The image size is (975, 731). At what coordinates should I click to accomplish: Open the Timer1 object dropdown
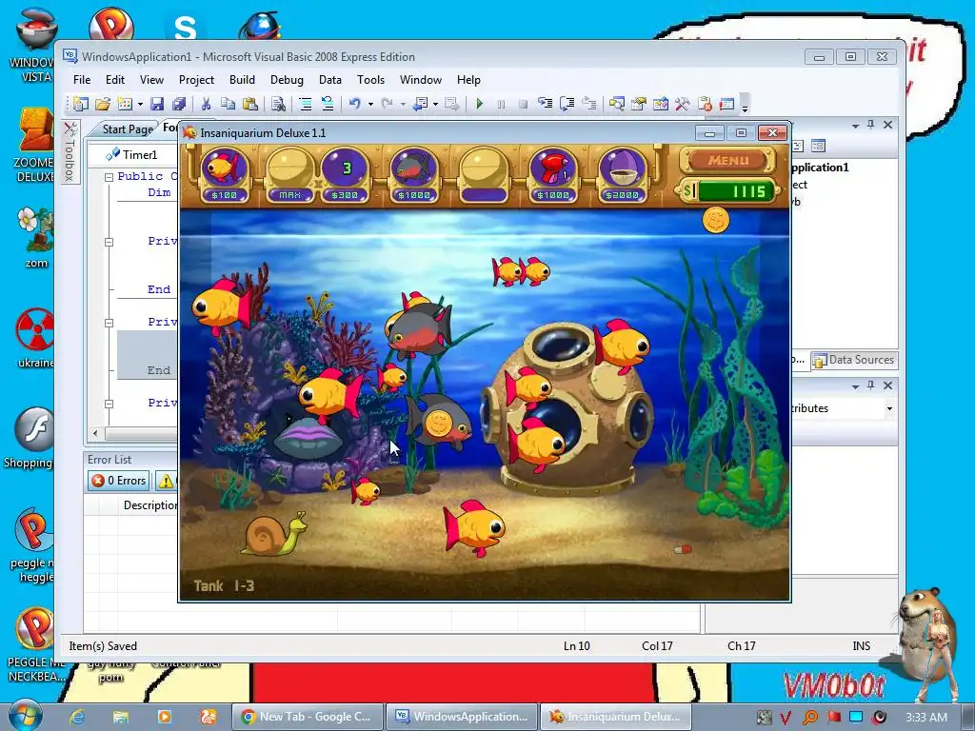click(x=133, y=154)
